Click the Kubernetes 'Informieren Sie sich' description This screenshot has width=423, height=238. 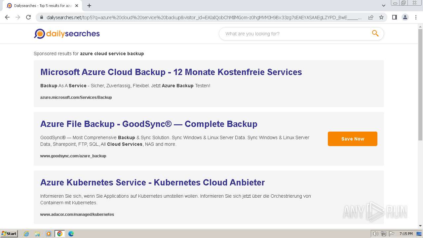pyautogui.click(x=175, y=199)
